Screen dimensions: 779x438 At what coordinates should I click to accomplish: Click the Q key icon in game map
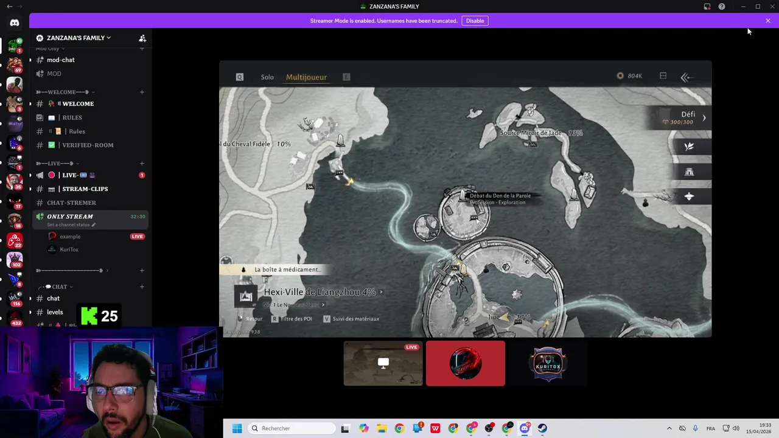(x=240, y=77)
